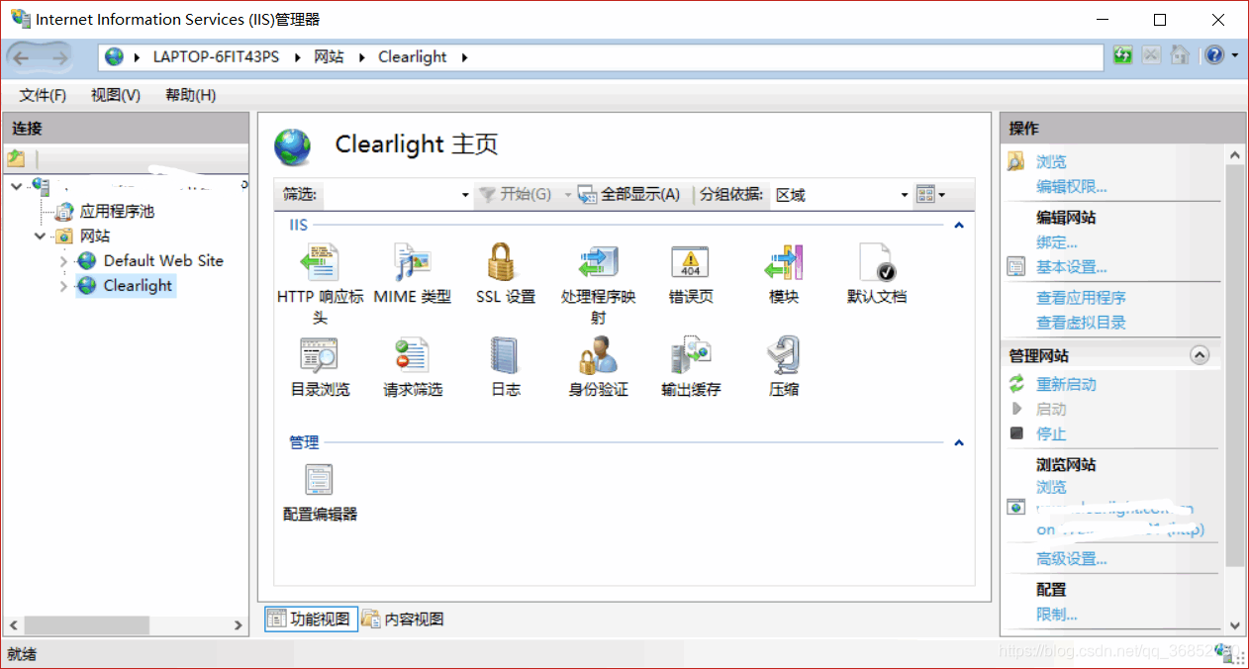Viewport: 1249px width, 669px height.
Task: Open the view mode dropdown button
Action: tap(930, 195)
